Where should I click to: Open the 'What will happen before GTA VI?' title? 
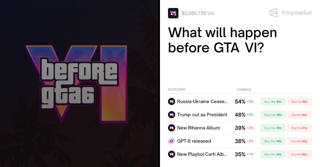tap(222, 40)
